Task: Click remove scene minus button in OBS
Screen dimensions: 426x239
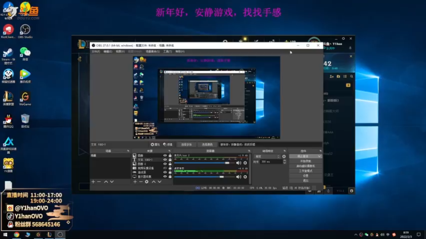Action: coord(99,182)
